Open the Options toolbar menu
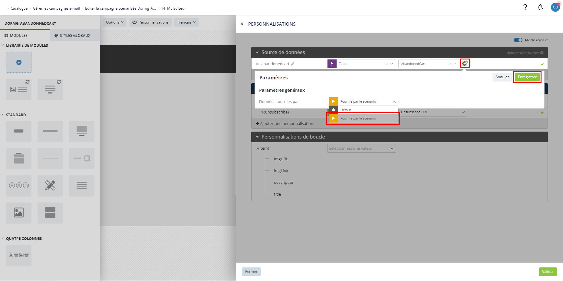563x281 pixels. [115, 22]
